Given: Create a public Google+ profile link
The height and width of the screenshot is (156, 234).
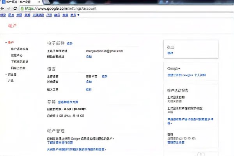Looking at the screenshot, I should pyautogui.click(x=186, y=75).
